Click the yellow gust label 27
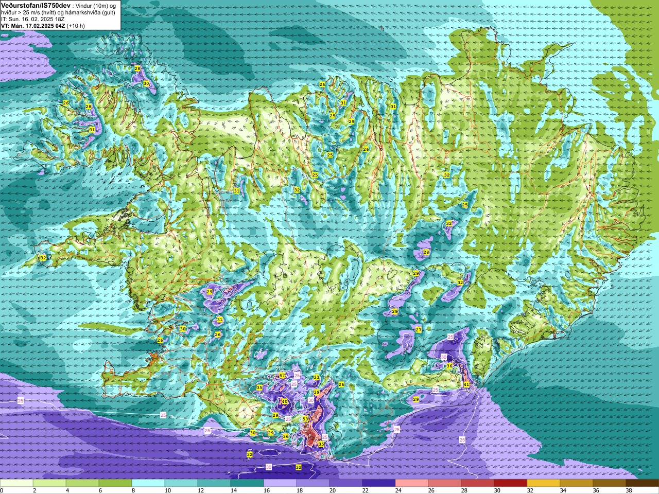Viewport: 659px width, 494px height. pos(419,330)
